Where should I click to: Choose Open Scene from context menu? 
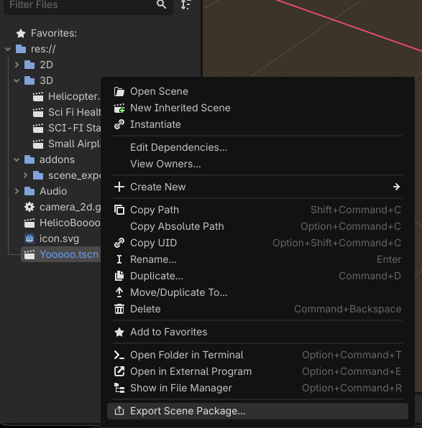(x=258, y=91)
